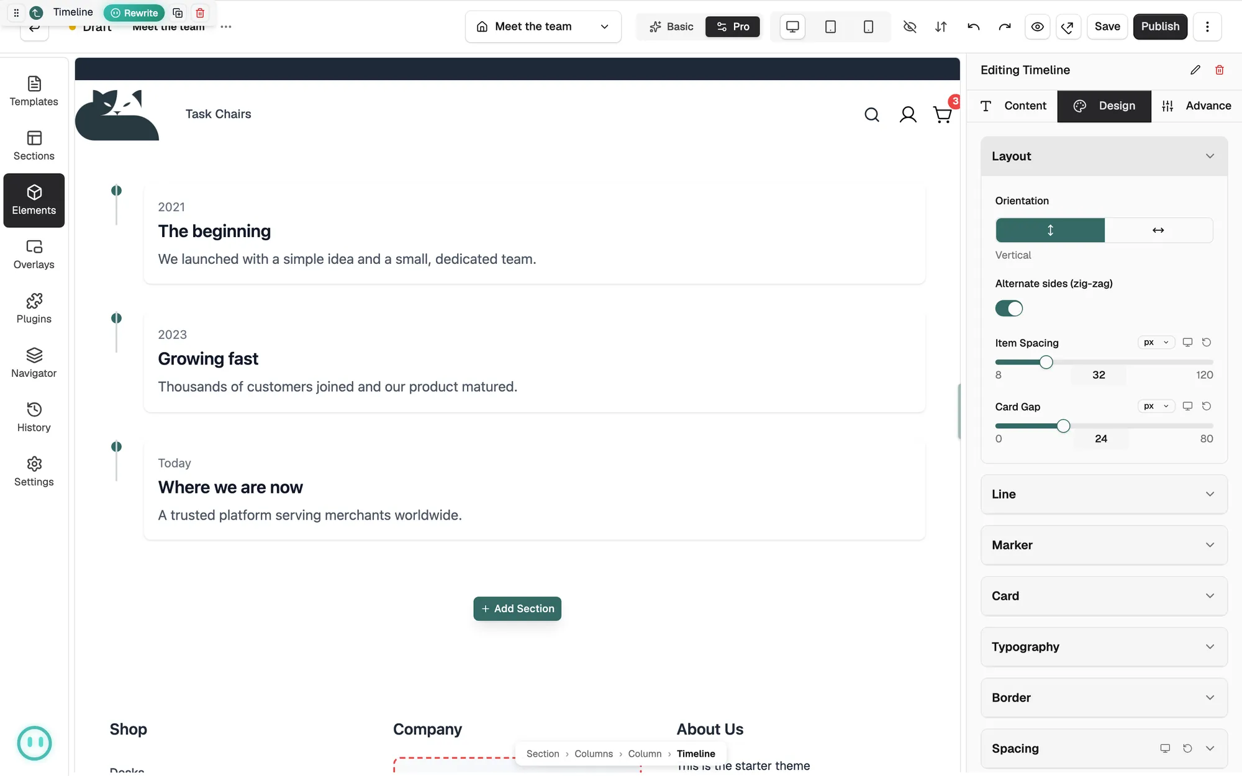Select tablet device view
1242x776 pixels.
830,27
